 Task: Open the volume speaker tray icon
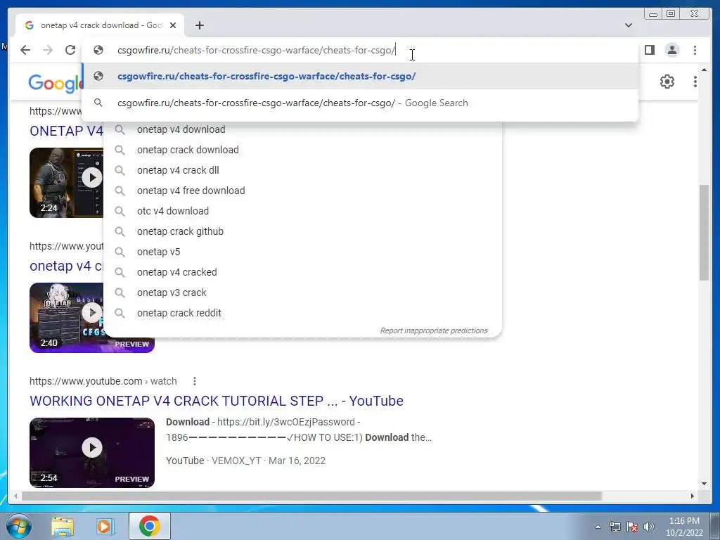(649, 527)
